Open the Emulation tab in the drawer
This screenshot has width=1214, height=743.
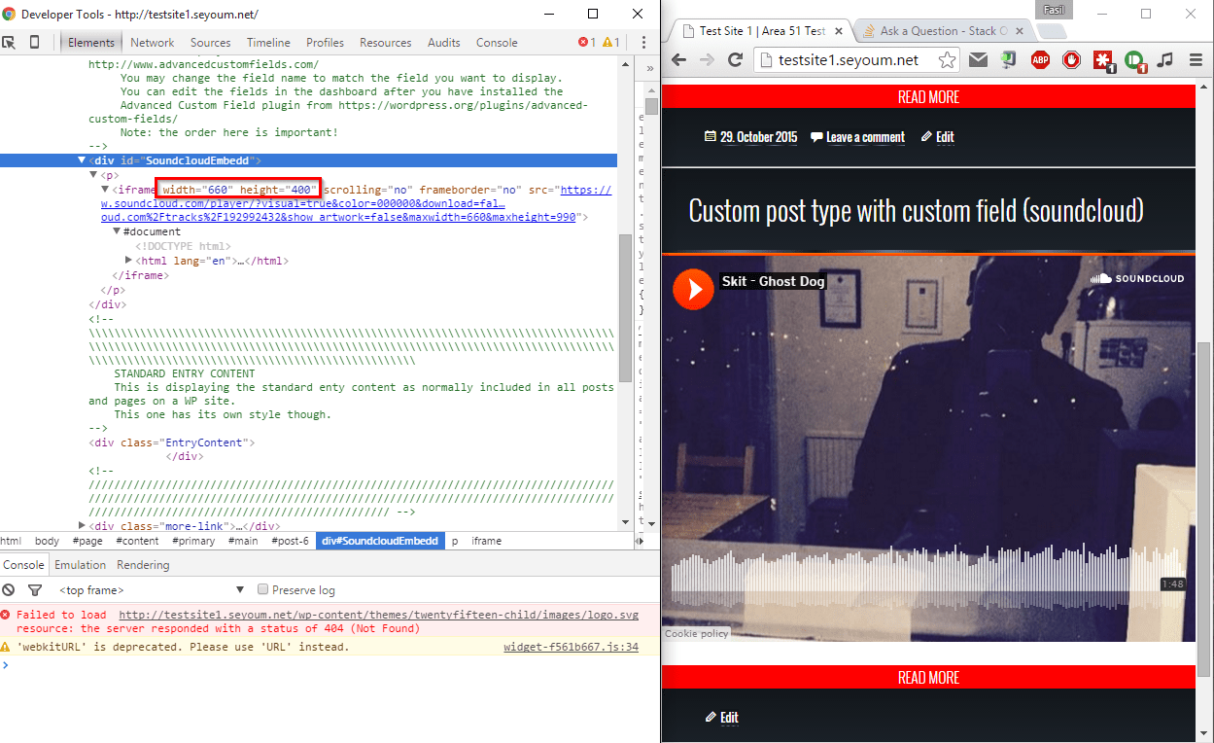point(80,564)
